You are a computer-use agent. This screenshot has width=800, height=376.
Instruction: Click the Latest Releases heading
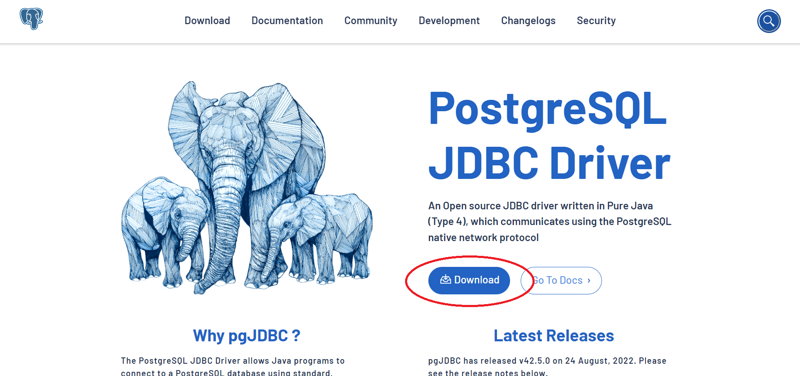(x=554, y=336)
